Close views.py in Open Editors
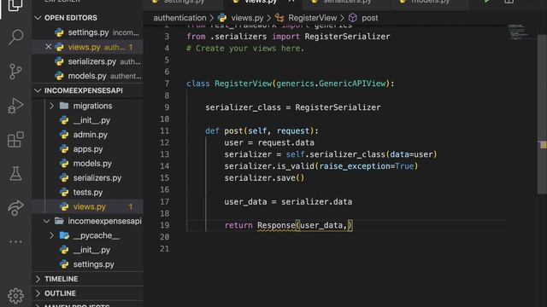The image size is (547, 307). coord(48,47)
